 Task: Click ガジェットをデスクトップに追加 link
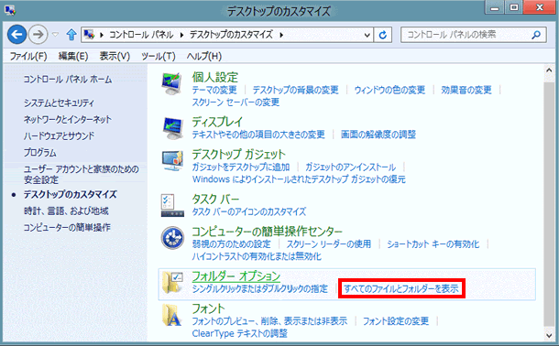[241, 167]
